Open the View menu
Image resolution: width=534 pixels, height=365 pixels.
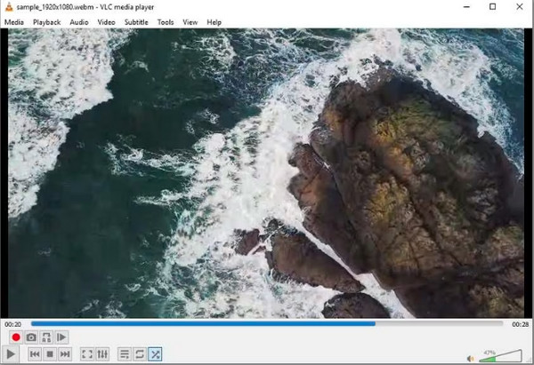[190, 22]
